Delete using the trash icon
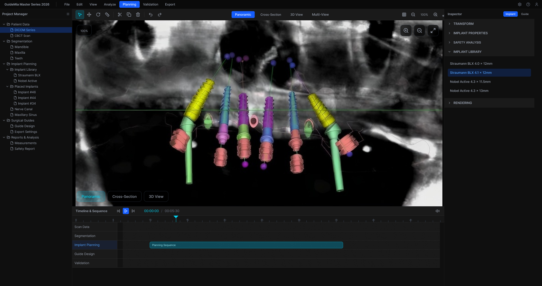This screenshot has height=286, width=542. (x=138, y=15)
